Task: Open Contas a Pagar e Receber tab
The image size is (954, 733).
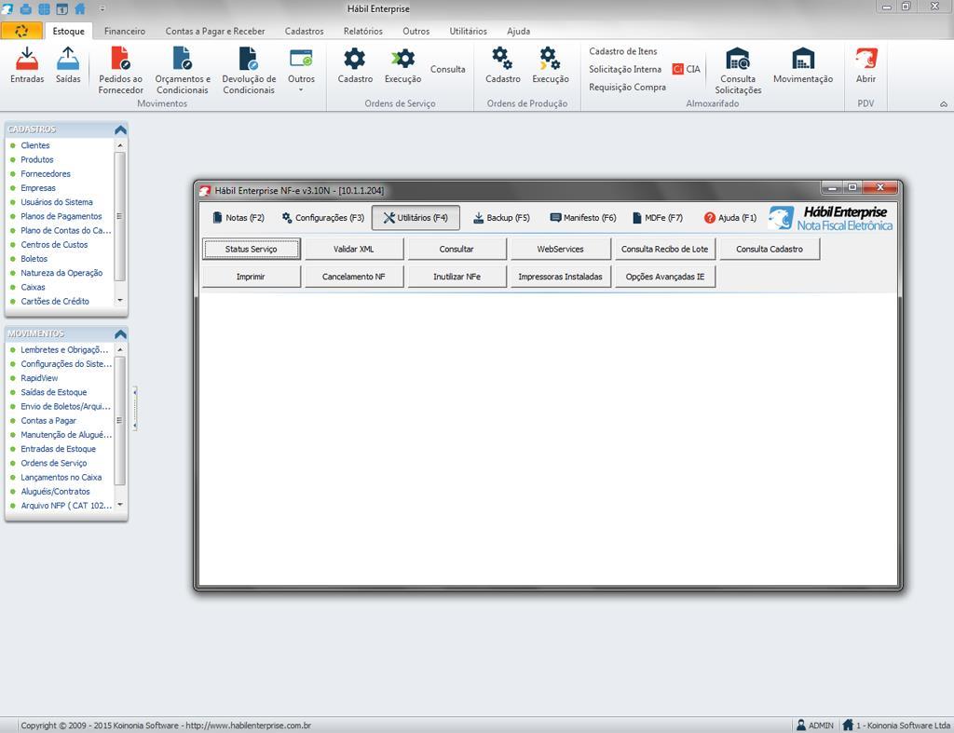Action: point(215,31)
